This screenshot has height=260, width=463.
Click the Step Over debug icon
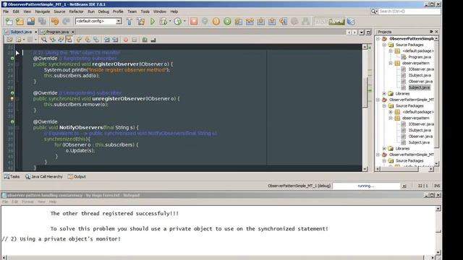(239, 21)
